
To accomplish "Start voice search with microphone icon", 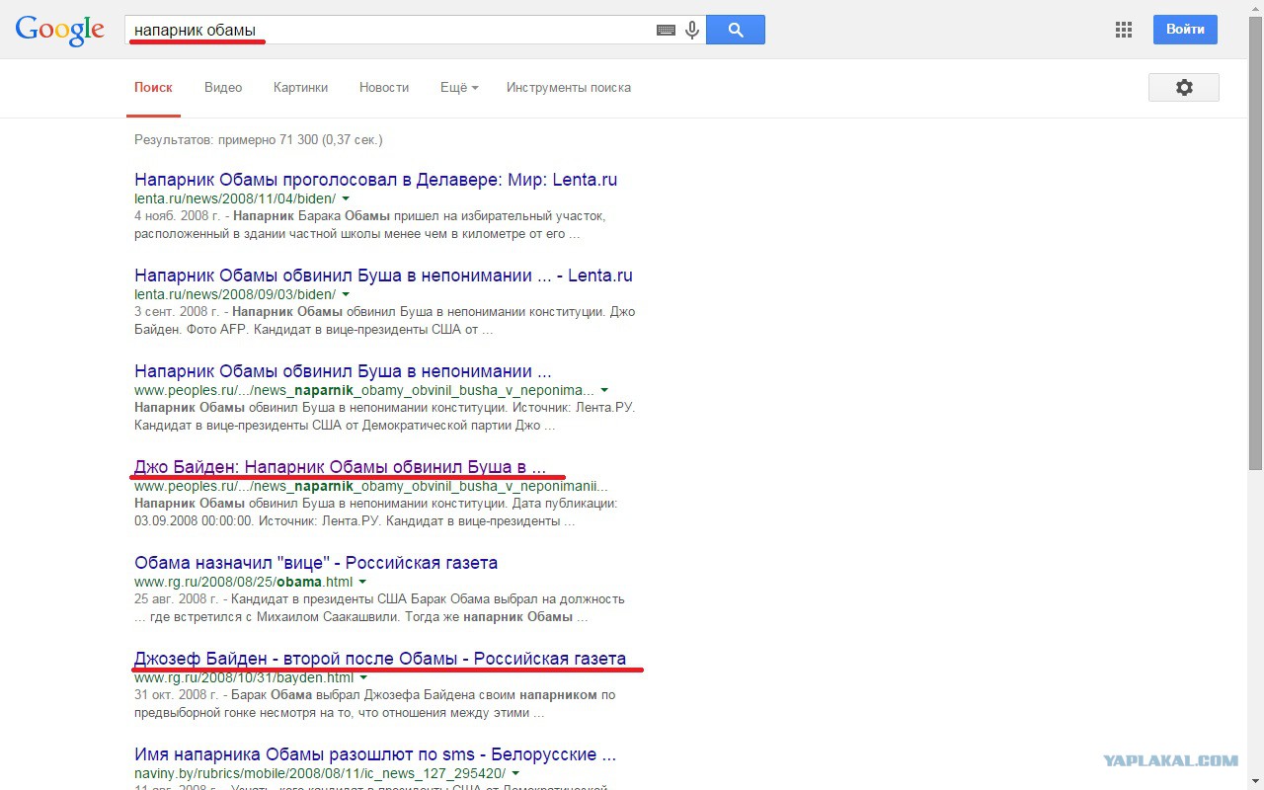I will point(692,31).
